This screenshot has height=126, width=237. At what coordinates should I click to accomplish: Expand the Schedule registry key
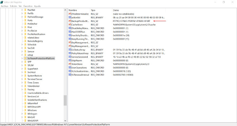click(x=22, y=44)
